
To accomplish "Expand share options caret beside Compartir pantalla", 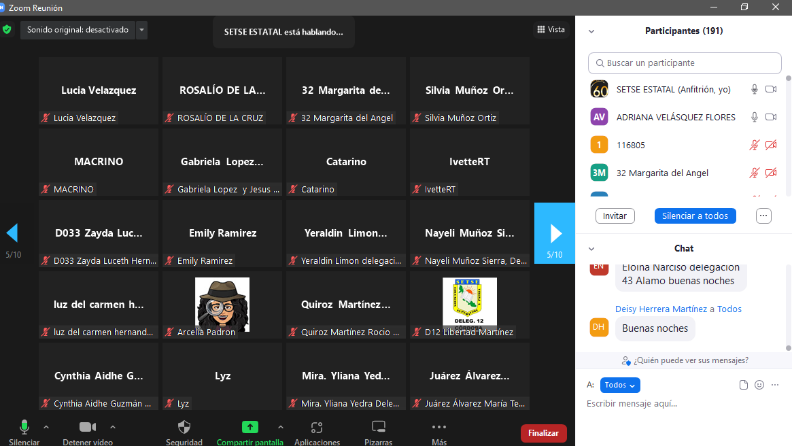I will point(280,428).
